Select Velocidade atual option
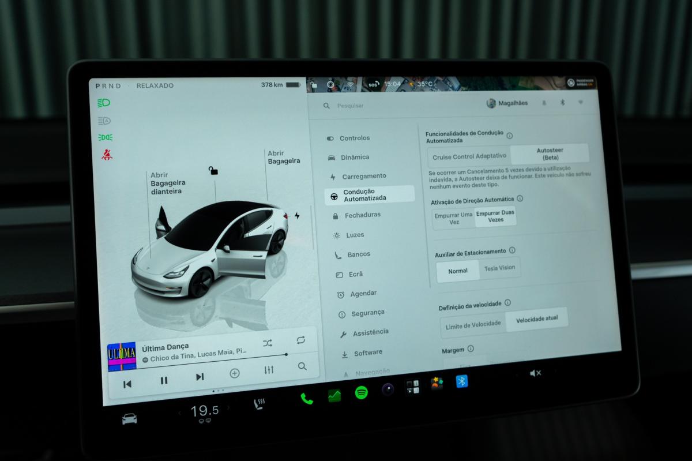This screenshot has height=461, width=692. coord(537,319)
